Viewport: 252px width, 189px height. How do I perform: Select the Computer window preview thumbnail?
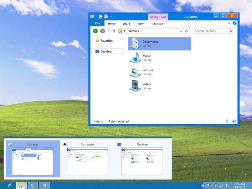pyautogui.click(x=87, y=161)
